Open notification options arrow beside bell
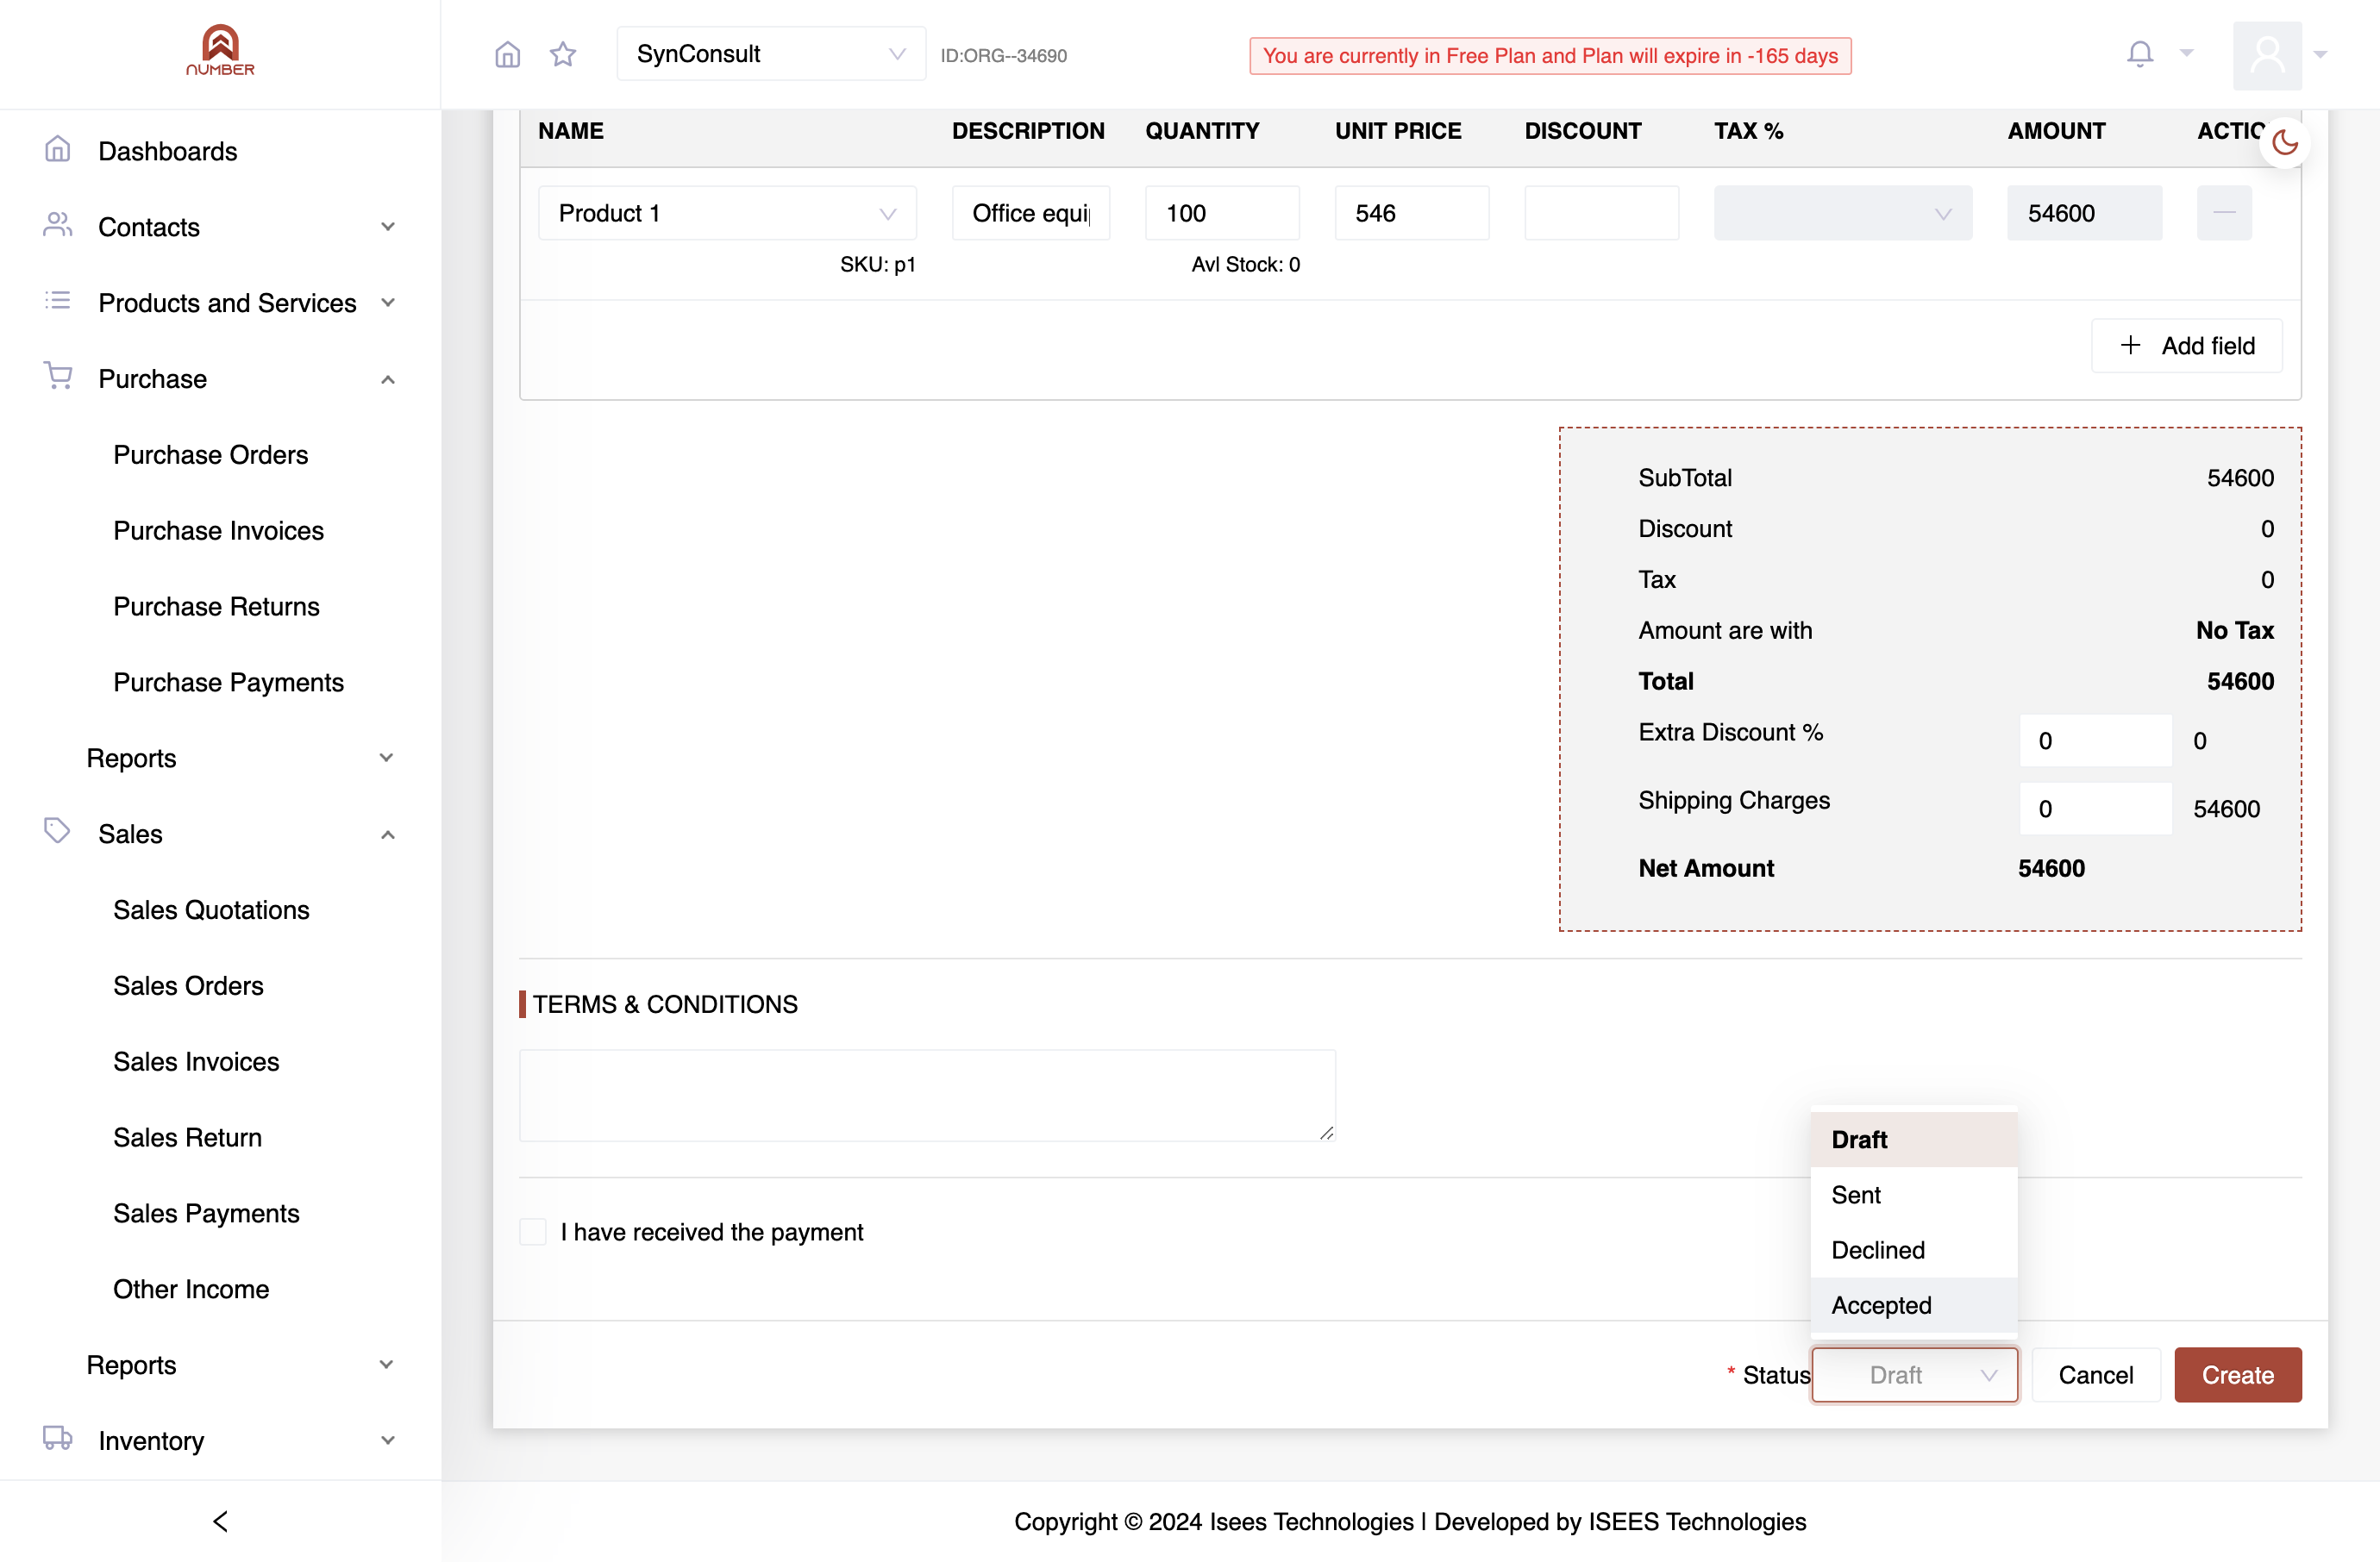 (2186, 54)
